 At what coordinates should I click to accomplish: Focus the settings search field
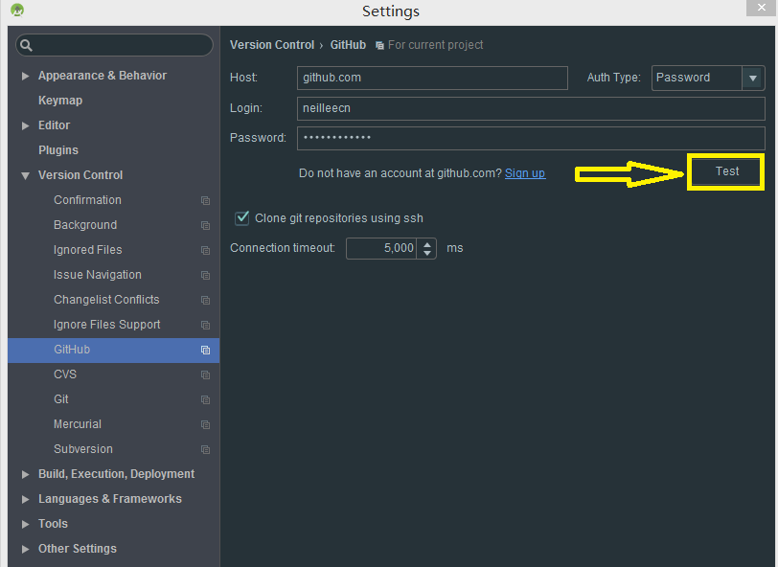[x=115, y=45]
